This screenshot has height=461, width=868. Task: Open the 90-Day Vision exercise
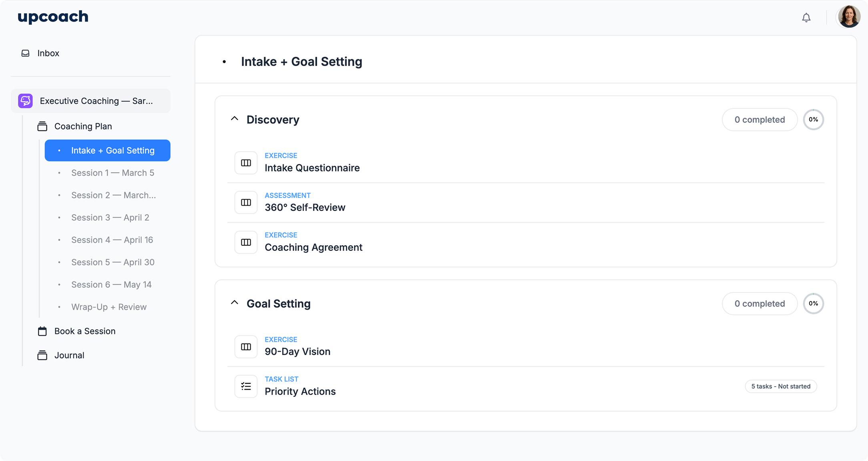pos(297,351)
